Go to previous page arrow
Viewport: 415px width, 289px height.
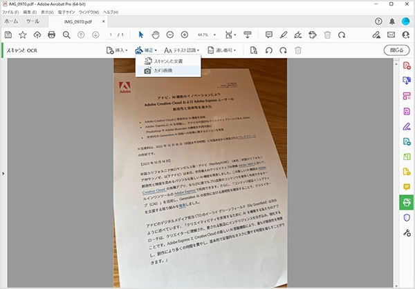click(x=81, y=34)
